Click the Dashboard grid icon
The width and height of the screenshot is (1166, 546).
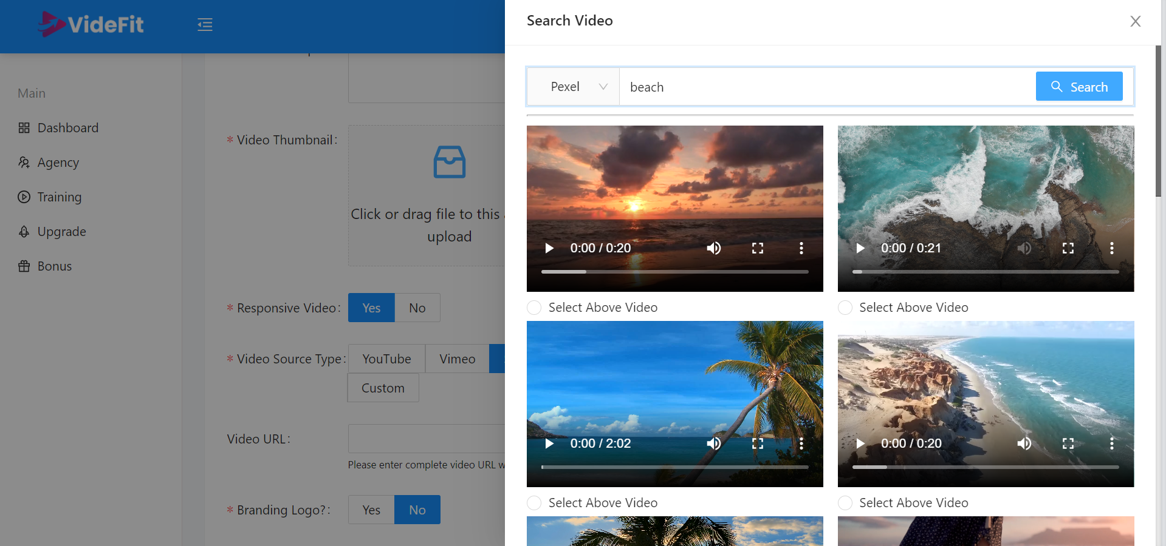pyautogui.click(x=24, y=128)
